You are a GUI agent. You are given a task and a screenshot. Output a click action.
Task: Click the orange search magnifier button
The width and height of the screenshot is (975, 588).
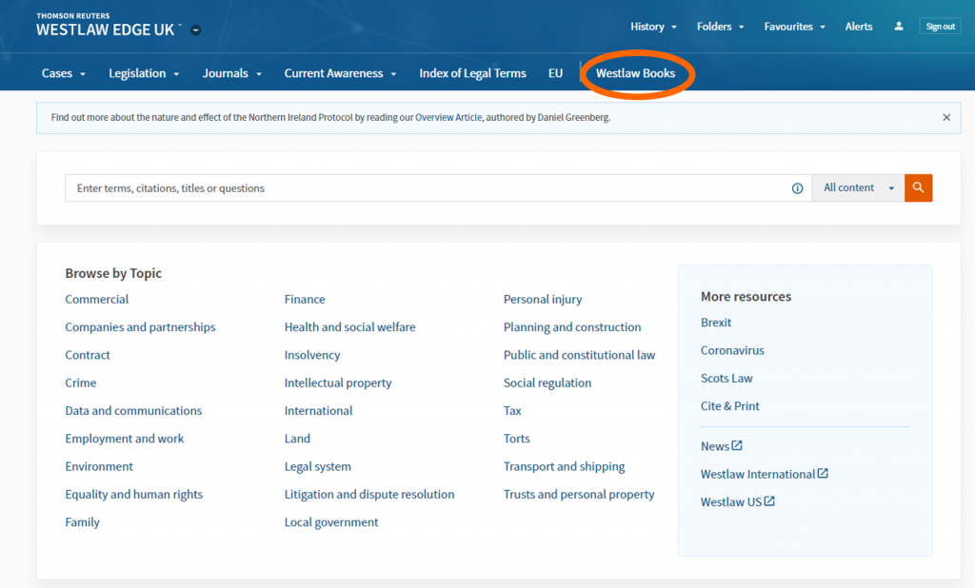(x=918, y=187)
